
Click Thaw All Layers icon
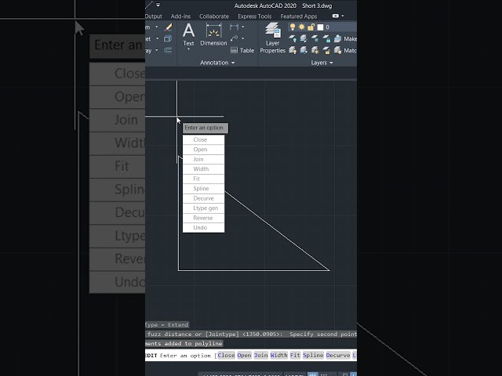point(315,50)
